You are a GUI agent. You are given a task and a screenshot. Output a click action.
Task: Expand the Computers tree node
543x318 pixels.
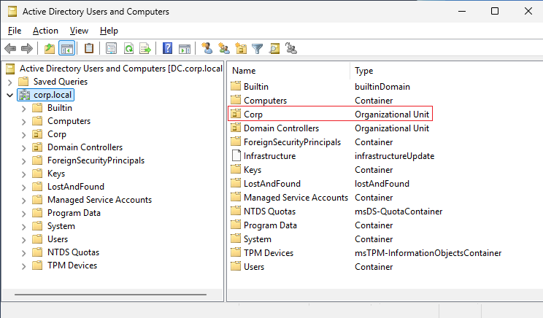pos(23,122)
